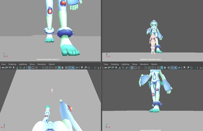Click Bookmarks icon in left viewport toolbar
Viewport: 203px width, 131px height.
pos(14,68)
